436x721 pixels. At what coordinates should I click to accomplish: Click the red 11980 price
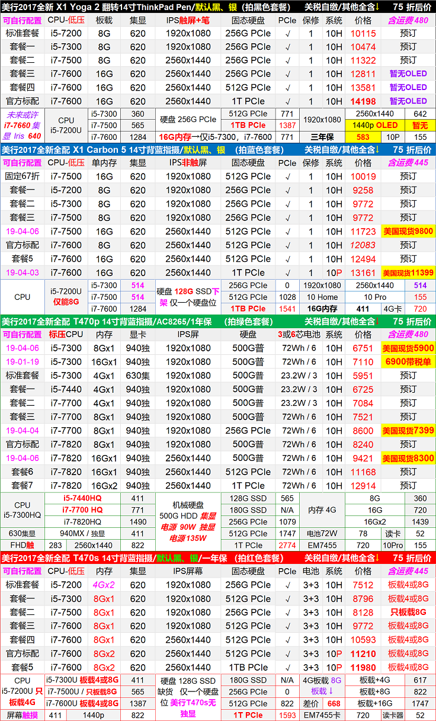point(363,668)
